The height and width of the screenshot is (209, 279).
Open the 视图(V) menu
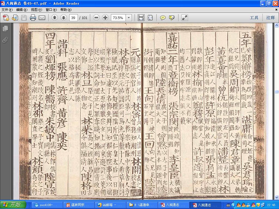(x=36, y=10)
